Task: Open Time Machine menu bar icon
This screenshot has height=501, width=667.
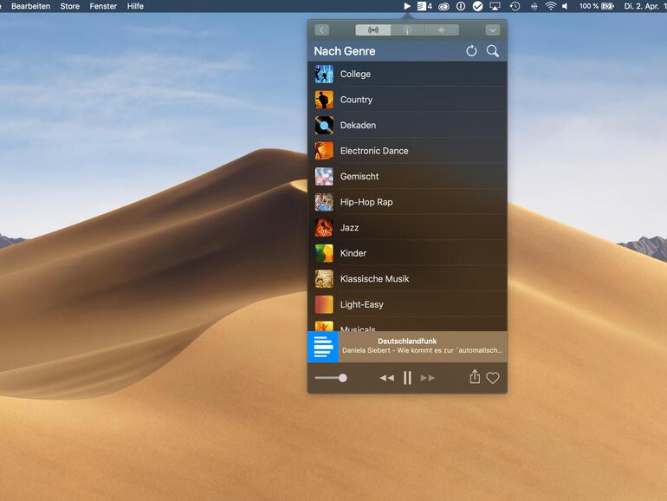Action: (x=515, y=6)
